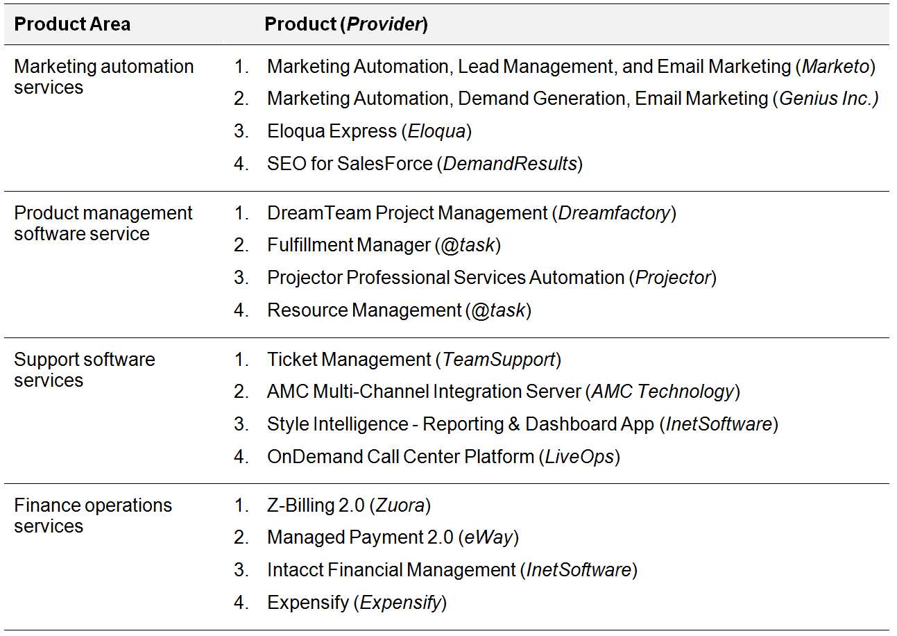The height and width of the screenshot is (636, 897).
Task: Select SEO for SalesForce by DemandResults
Action: point(425,163)
